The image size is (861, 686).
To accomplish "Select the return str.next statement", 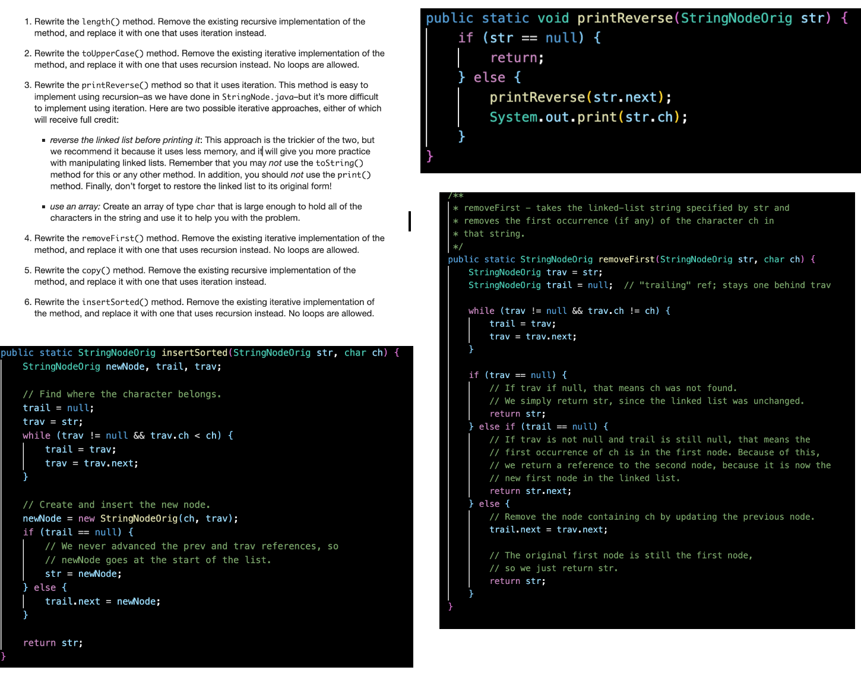I will click(530, 491).
